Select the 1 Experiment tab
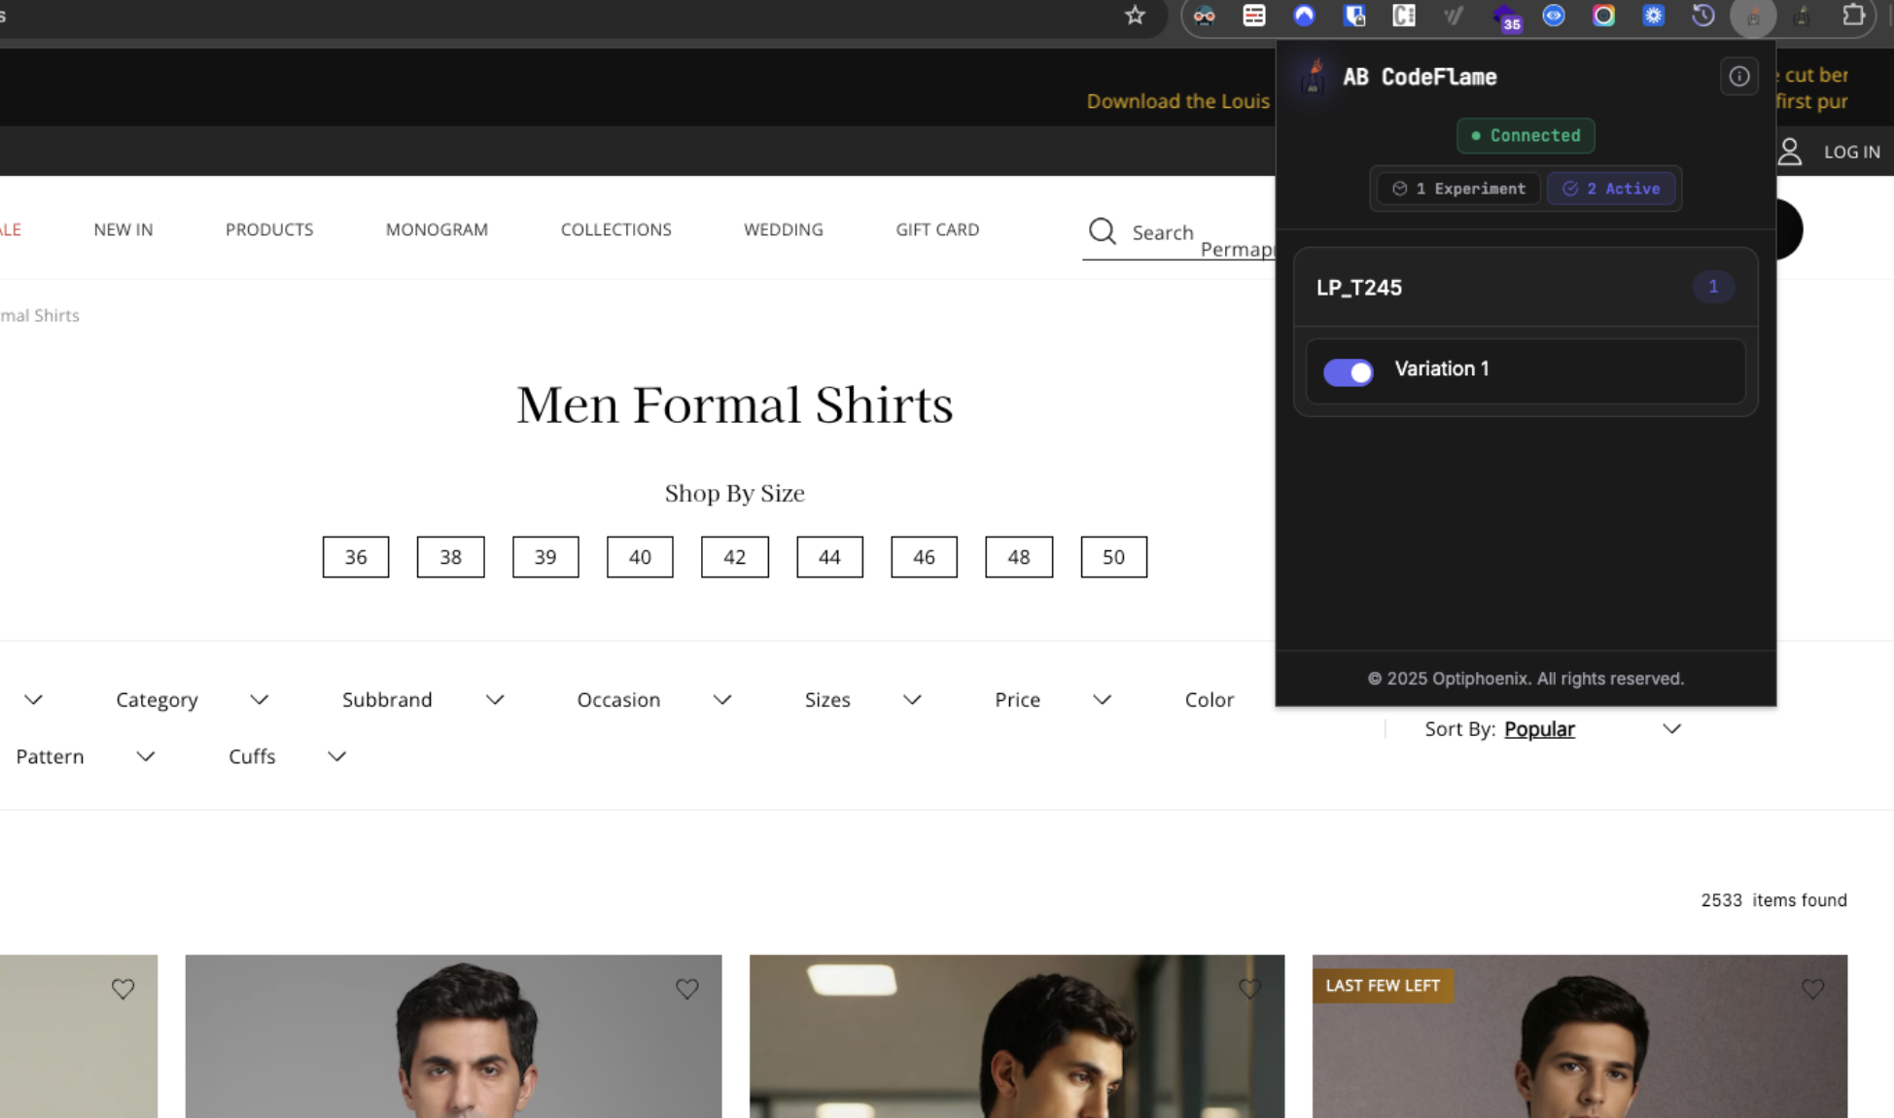This screenshot has height=1118, width=1894. pos(1458,189)
